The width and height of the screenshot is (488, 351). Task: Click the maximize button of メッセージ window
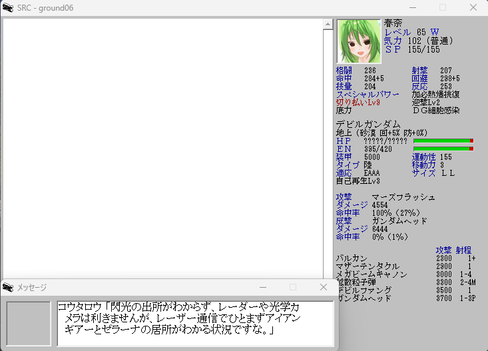tap(293, 287)
